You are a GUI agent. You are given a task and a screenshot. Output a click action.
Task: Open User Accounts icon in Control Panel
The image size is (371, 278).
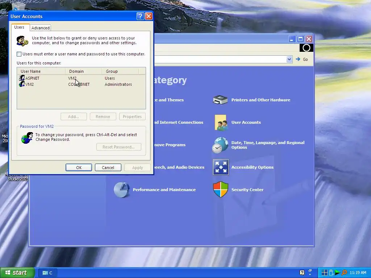[x=221, y=122]
